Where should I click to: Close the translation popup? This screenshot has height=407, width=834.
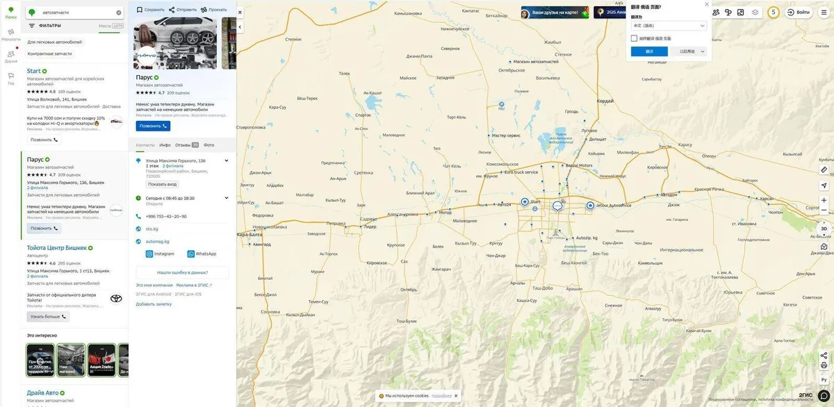pyautogui.click(x=707, y=4)
